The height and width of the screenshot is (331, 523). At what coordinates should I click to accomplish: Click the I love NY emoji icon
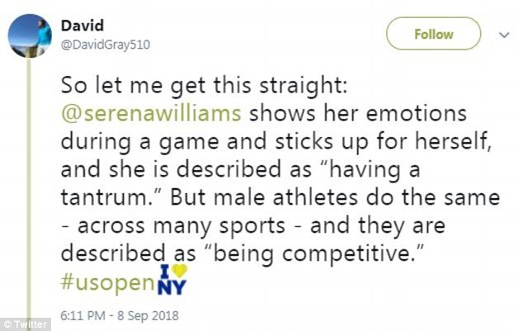click(x=173, y=277)
